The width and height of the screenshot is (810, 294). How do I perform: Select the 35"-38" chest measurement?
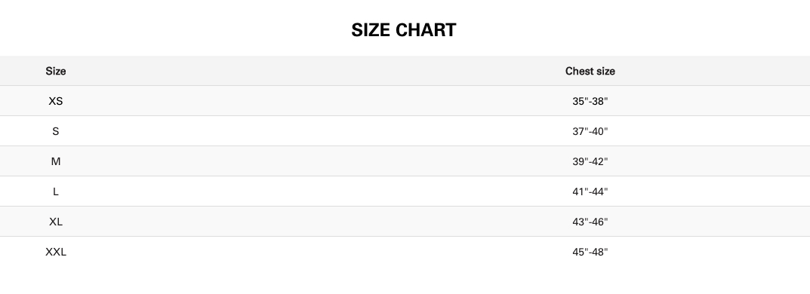pyautogui.click(x=590, y=101)
